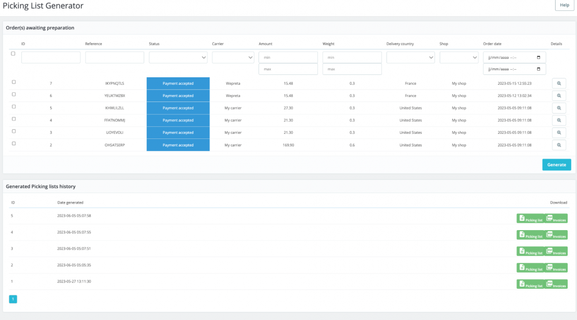Download invoices for history ID 5

[x=556, y=219]
